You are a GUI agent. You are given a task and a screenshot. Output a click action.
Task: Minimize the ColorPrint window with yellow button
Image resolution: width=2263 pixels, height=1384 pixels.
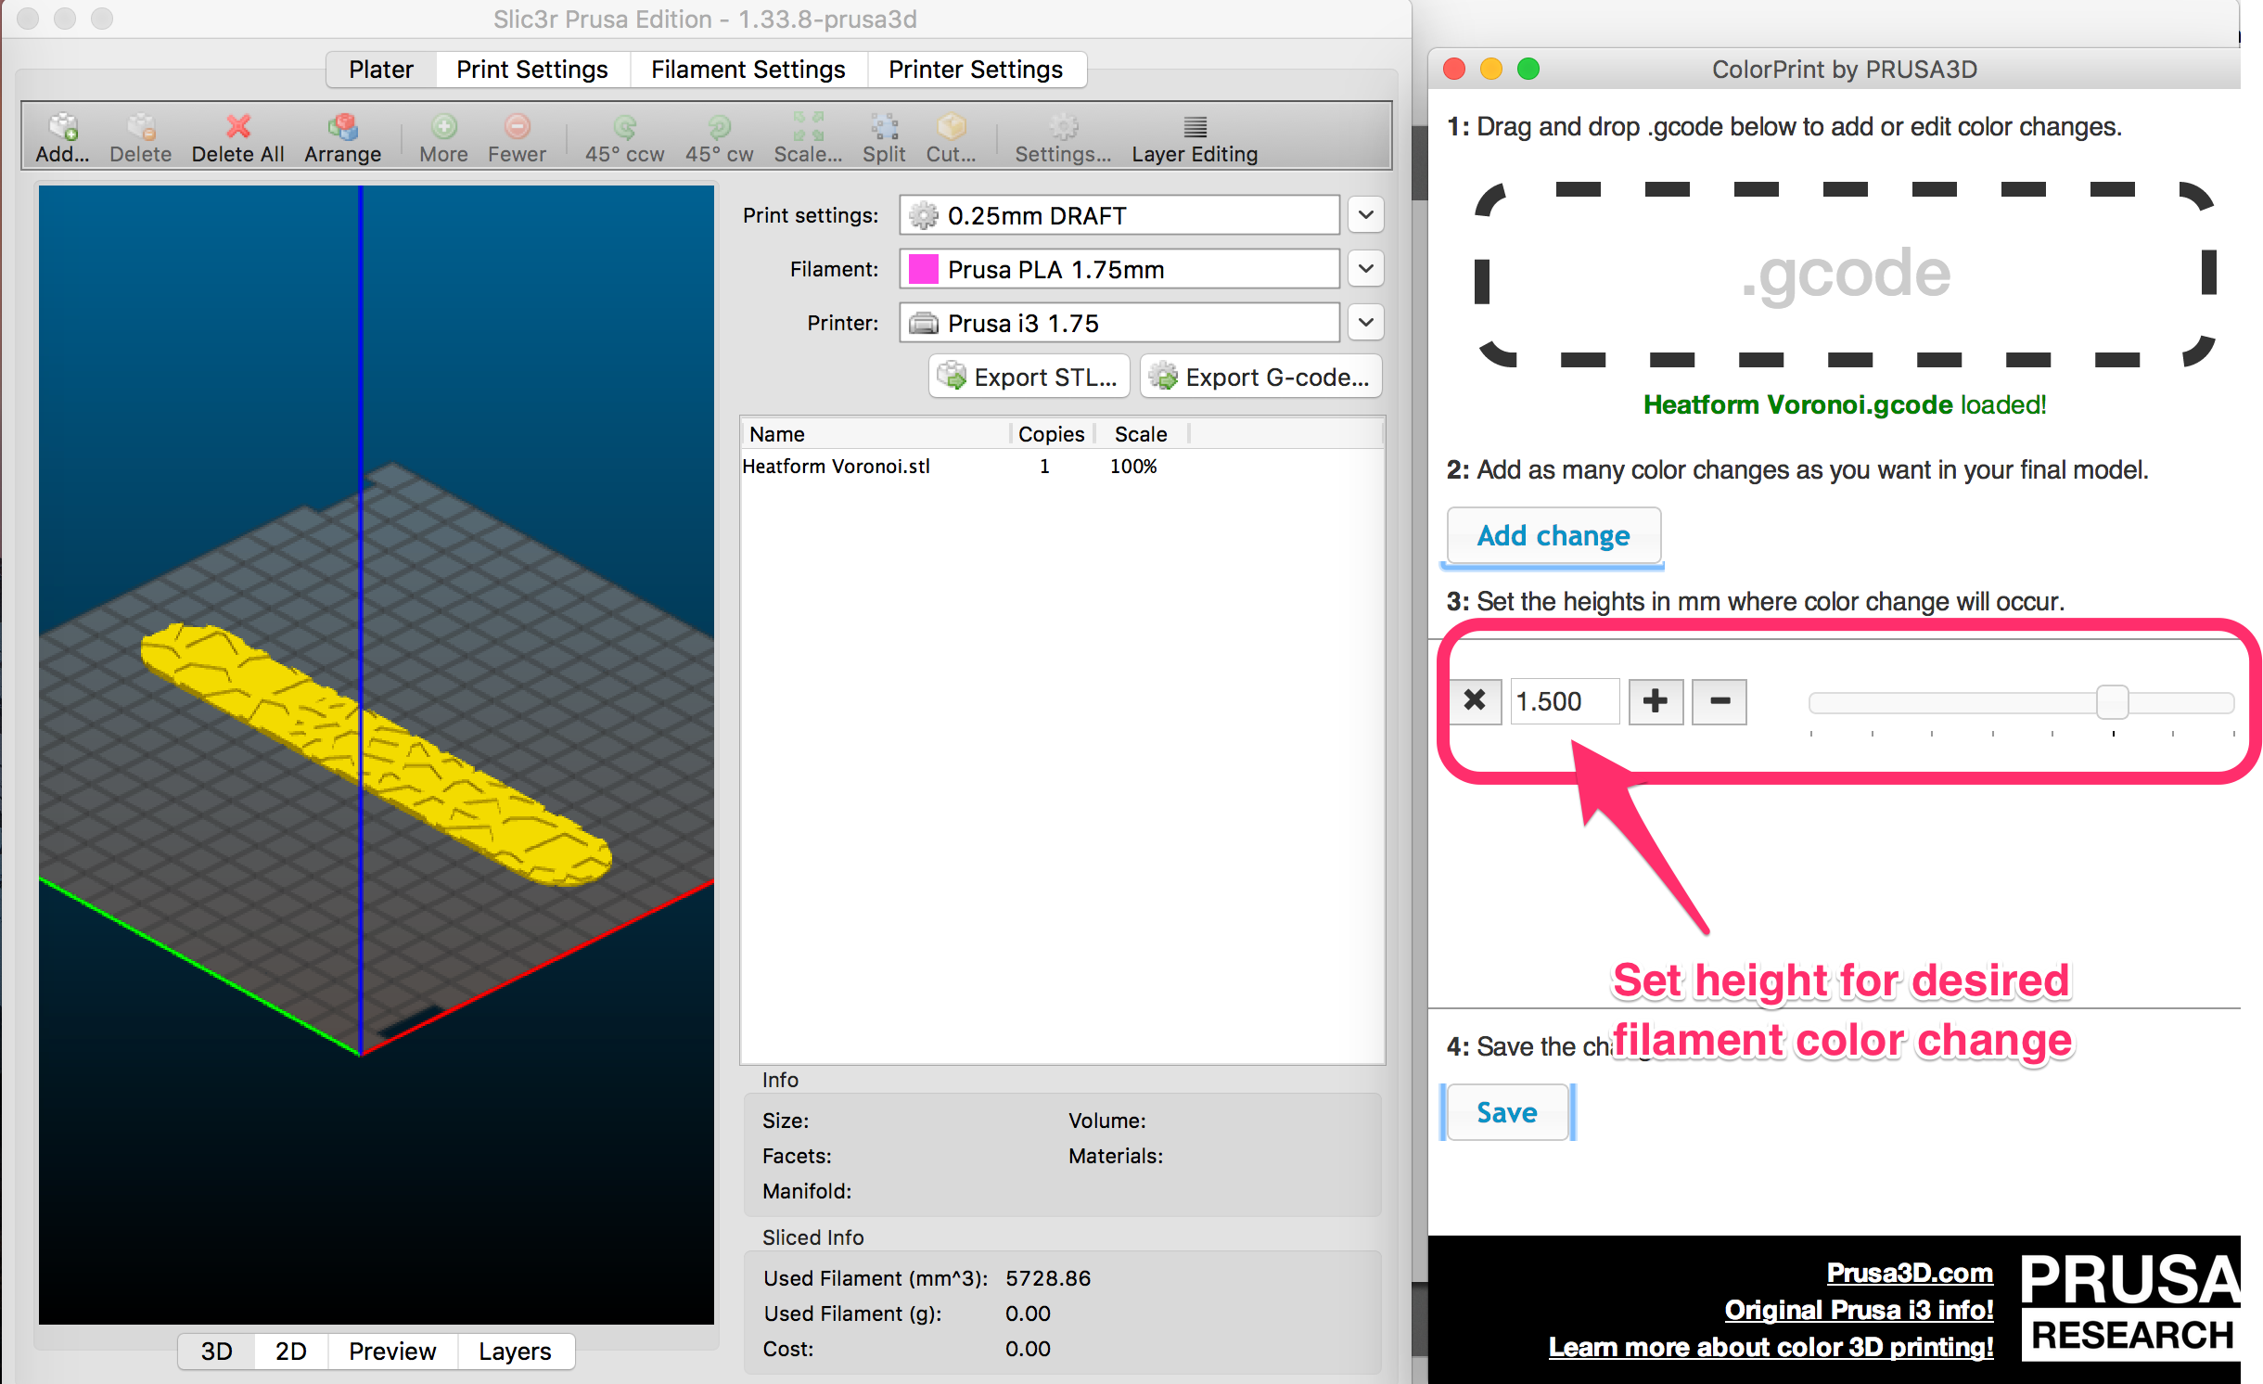1491,69
